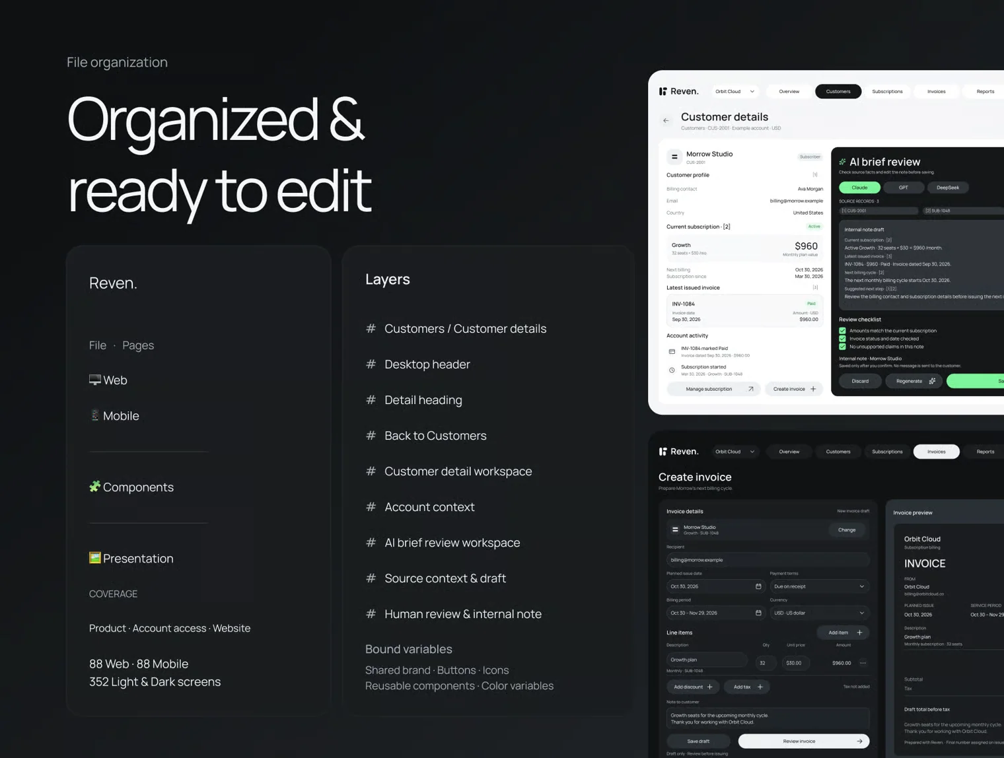This screenshot has width=1004, height=758.
Task: Click the card icon beside INV-1084 marked Paid
Action: pyautogui.click(x=672, y=351)
